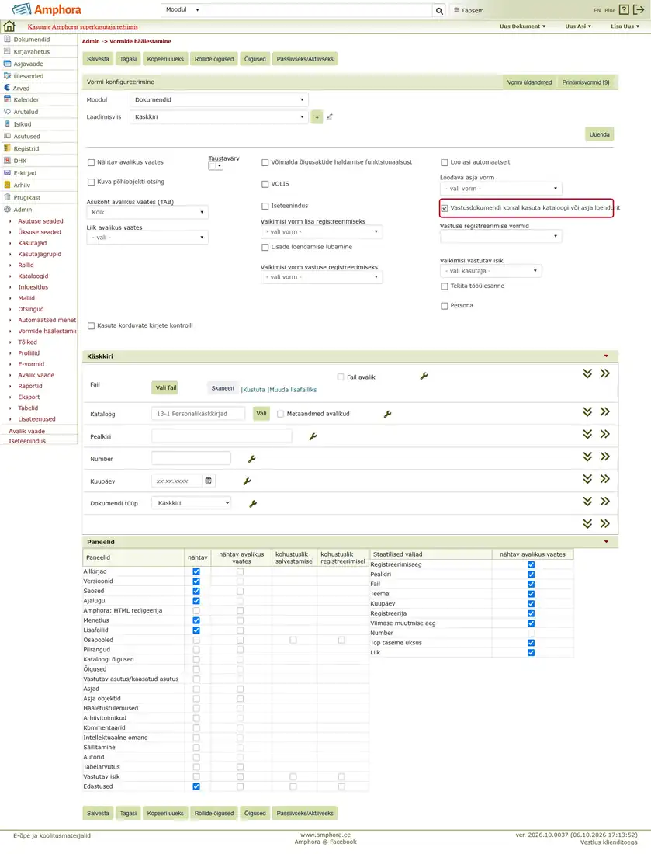Open Laadimisviis Käskkiri dropdown
Image resolution: width=651 pixels, height=854 pixels.
pyautogui.click(x=220, y=116)
